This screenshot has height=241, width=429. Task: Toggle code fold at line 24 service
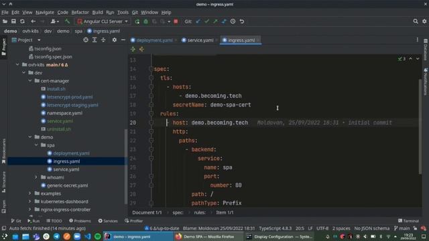(151, 159)
